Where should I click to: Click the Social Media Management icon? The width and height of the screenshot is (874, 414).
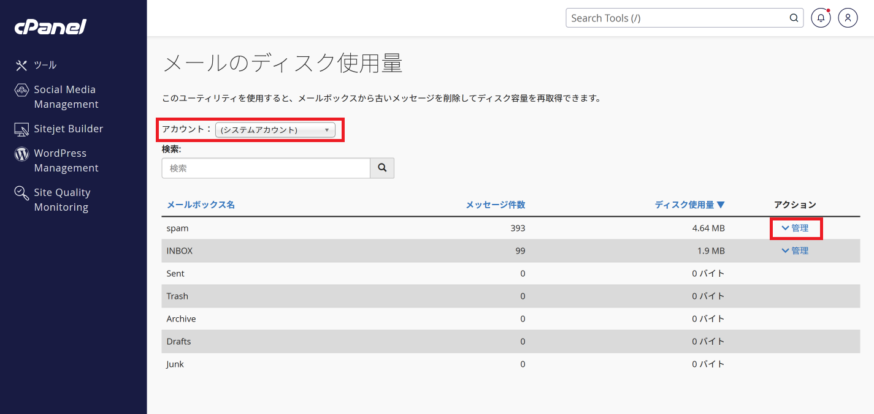pyautogui.click(x=21, y=90)
